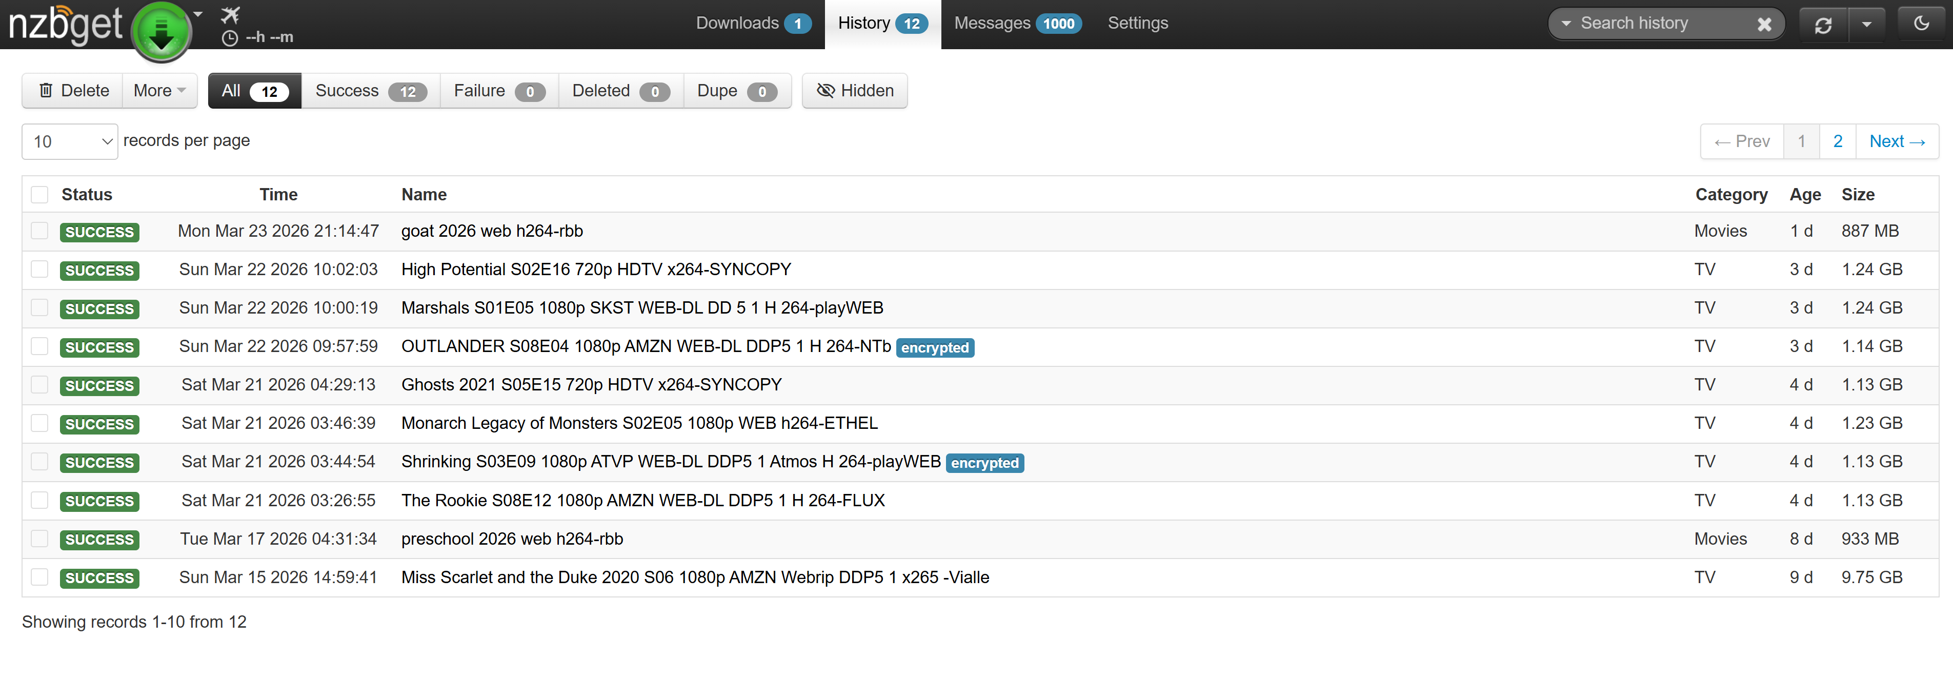Check the select-all header checkbox
The width and height of the screenshot is (1953, 682).
point(39,195)
